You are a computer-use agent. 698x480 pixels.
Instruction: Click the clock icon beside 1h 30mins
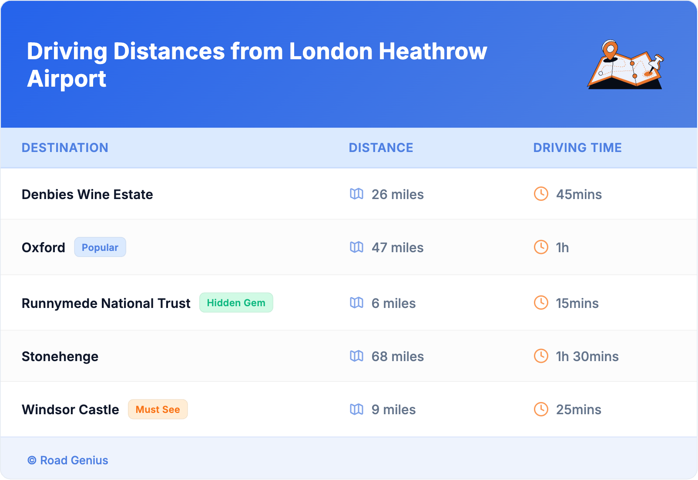[x=541, y=356]
